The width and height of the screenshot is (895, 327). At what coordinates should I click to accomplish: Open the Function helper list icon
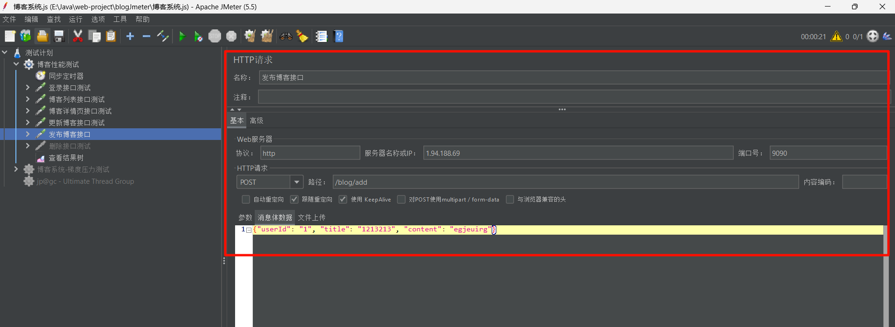coord(322,36)
